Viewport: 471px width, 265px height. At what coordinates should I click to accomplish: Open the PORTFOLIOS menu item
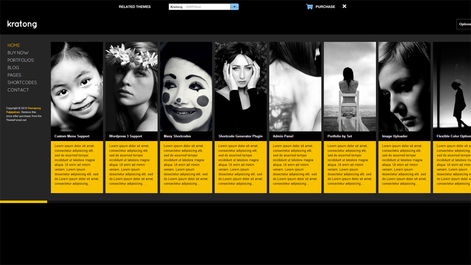[x=20, y=60]
